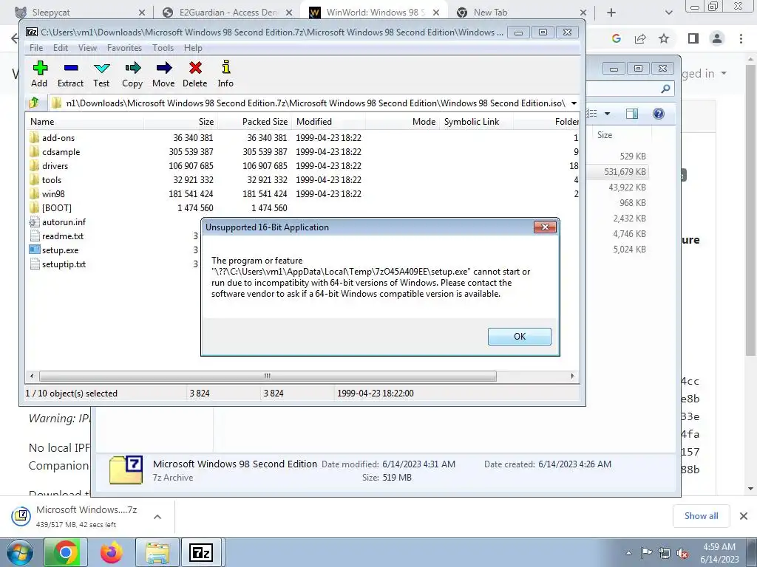
Task: Switch to the Sleepycat browser tab
Action: 78,13
